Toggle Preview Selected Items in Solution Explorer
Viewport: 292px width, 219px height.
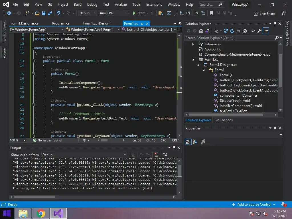point(266,31)
